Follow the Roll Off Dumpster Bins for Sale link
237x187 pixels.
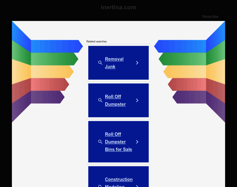pos(119,142)
